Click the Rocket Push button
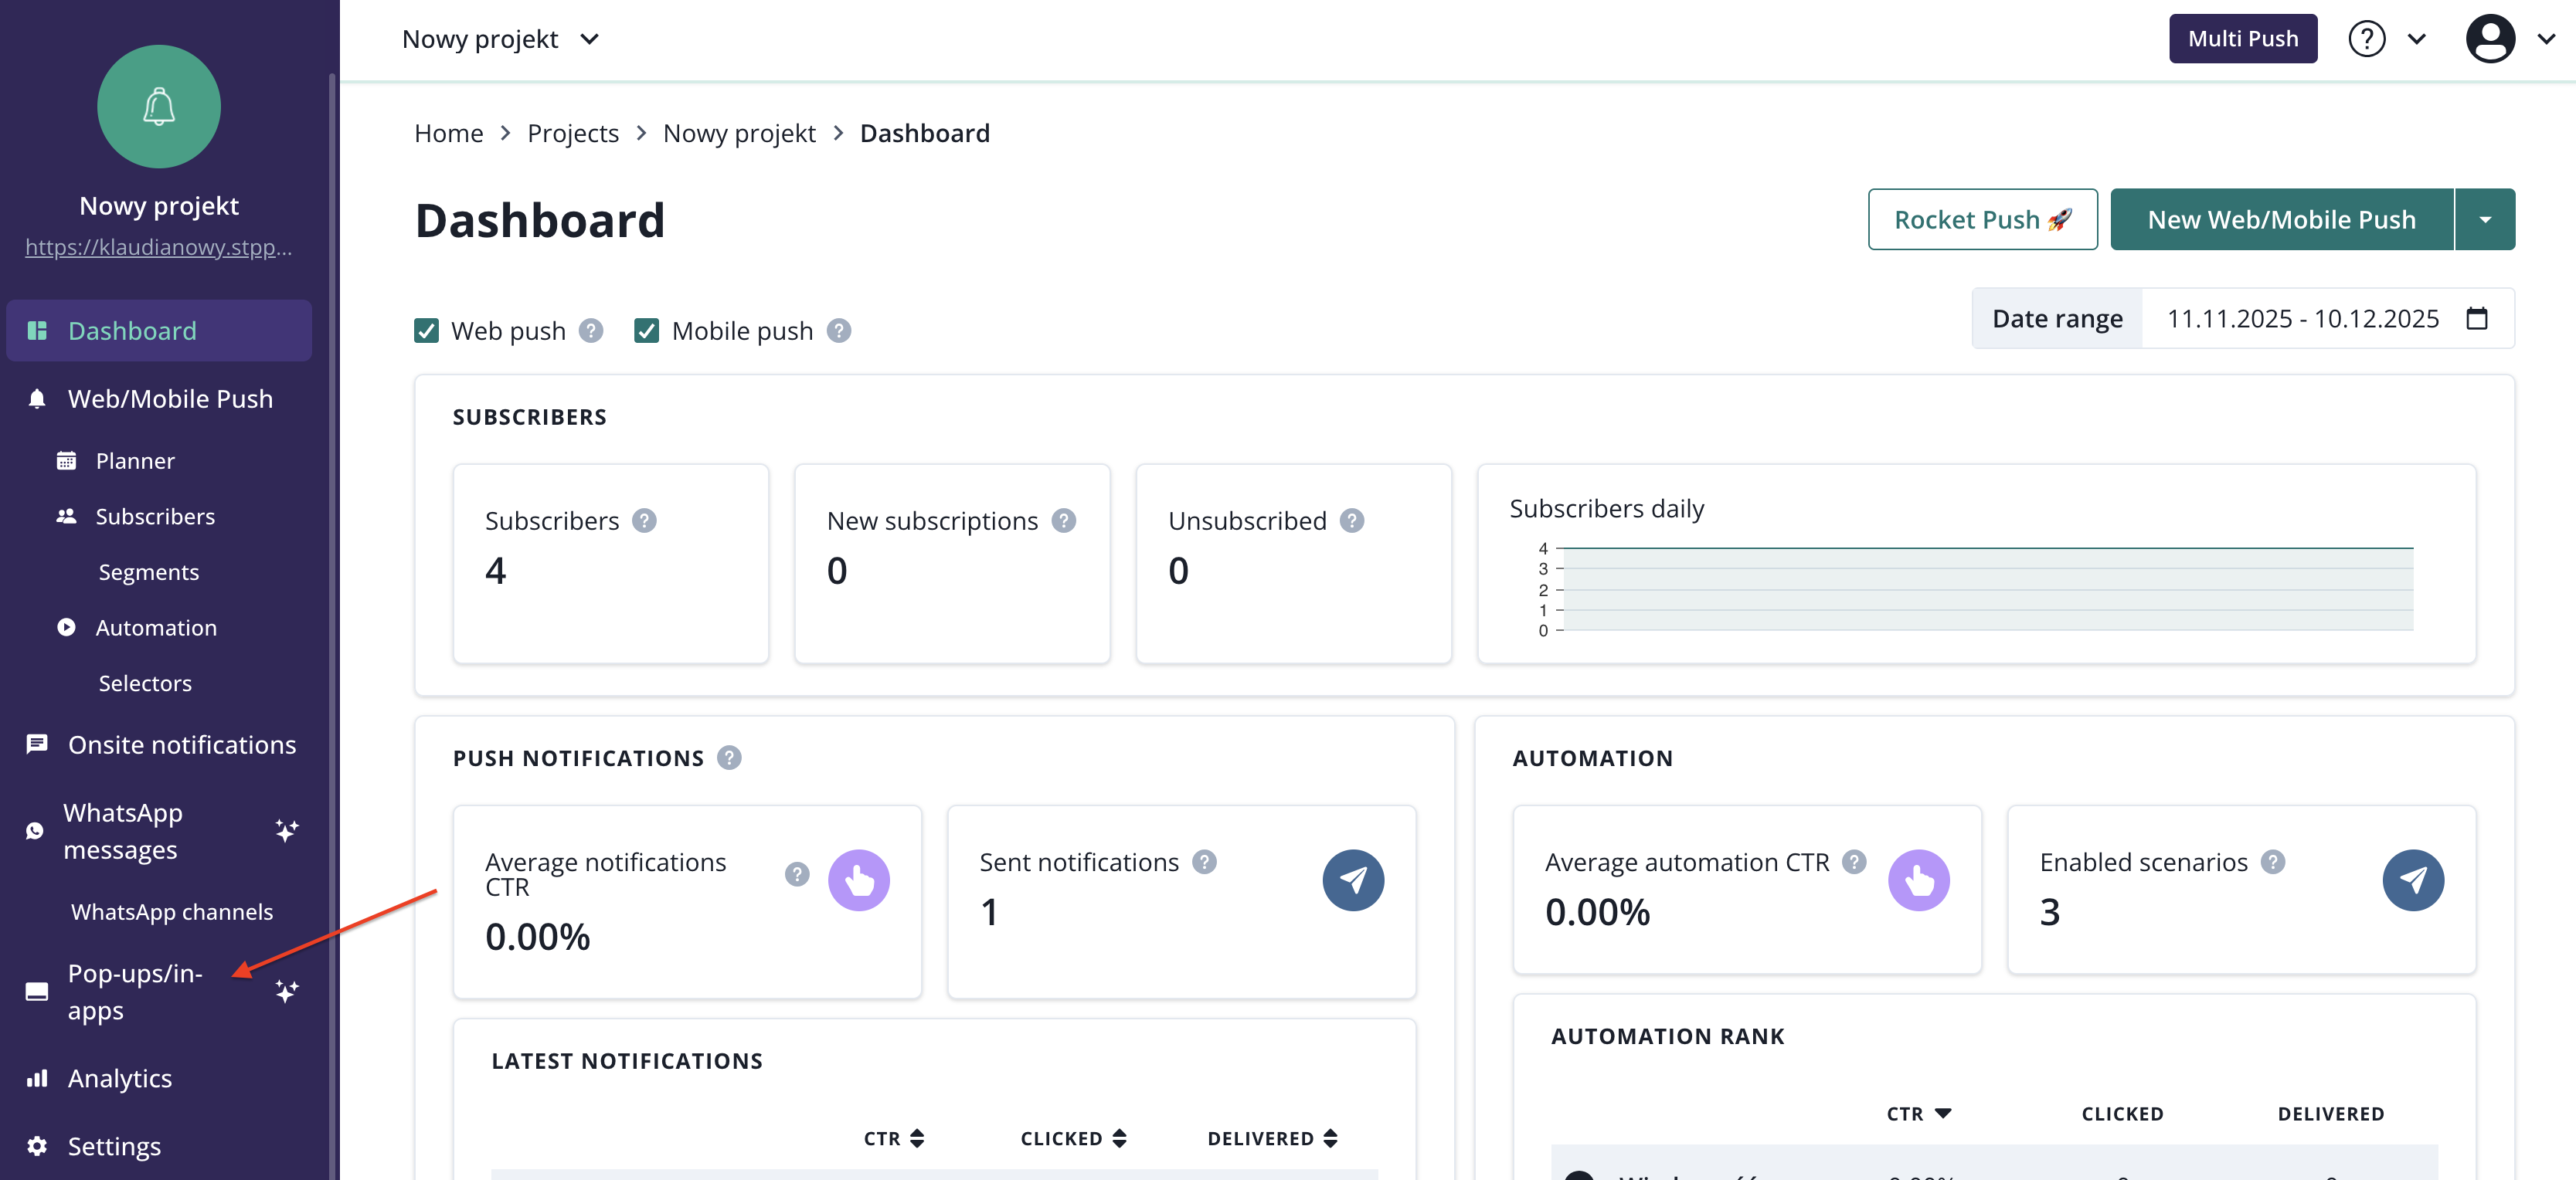2576x1180 pixels. click(1982, 220)
